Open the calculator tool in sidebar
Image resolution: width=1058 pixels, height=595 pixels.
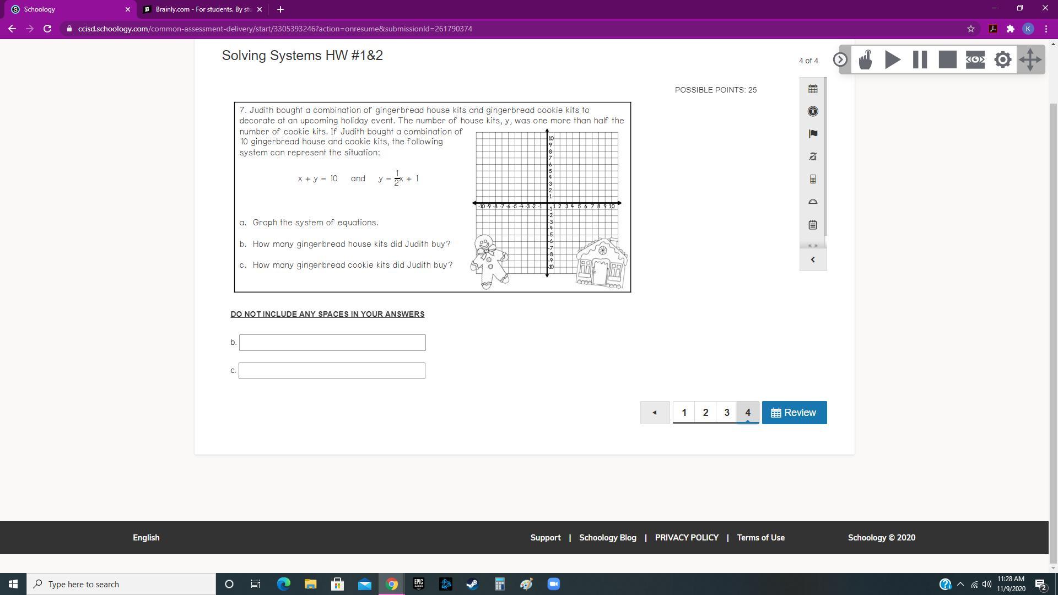point(813,179)
